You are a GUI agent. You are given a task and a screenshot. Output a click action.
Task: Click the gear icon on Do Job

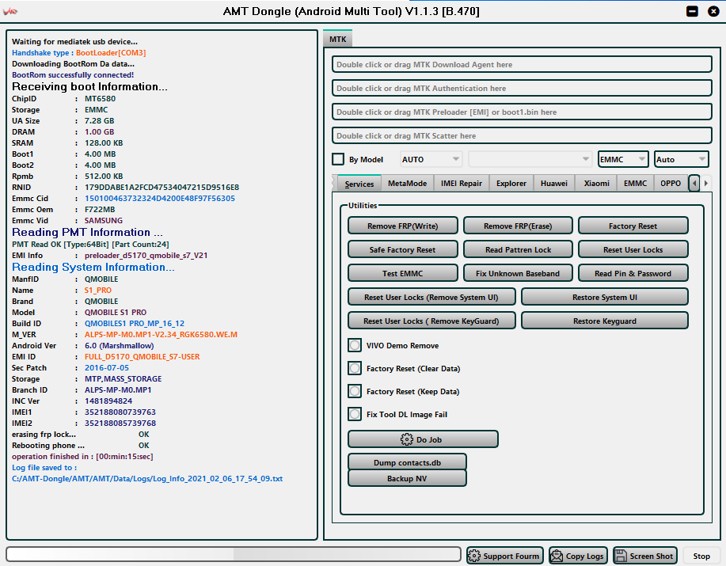click(406, 439)
